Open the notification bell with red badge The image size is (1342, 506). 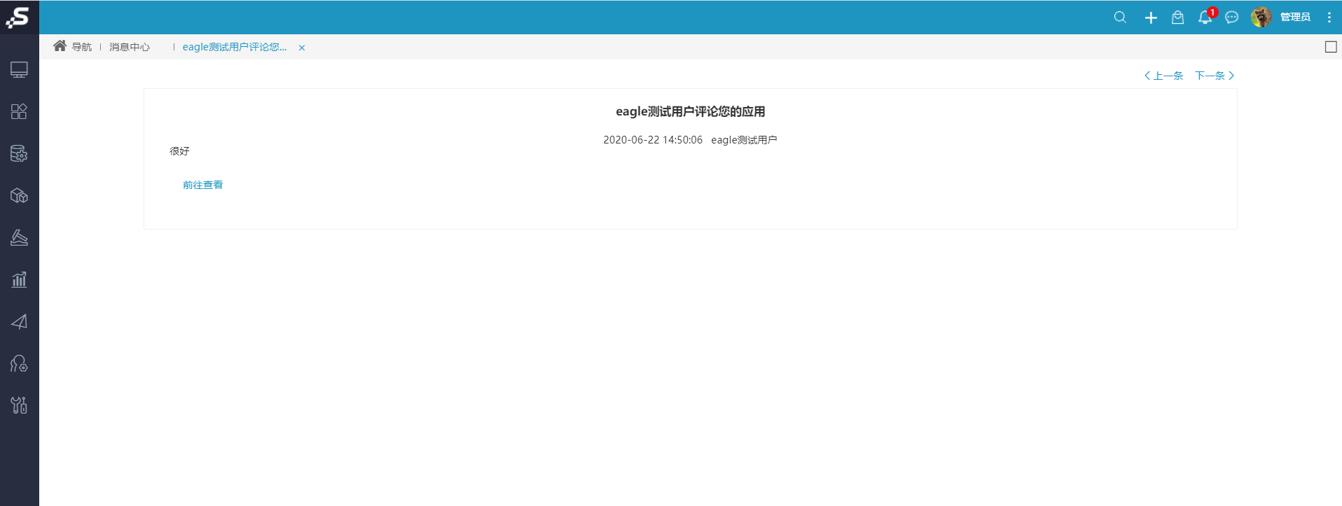[x=1205, y=17]
